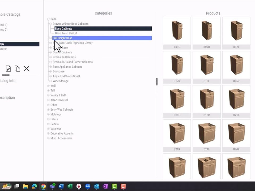
Task: Open Microsoft Teams from the taskbar
Action: coord(52,186)
